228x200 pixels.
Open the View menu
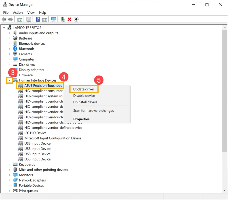point(31,12)
